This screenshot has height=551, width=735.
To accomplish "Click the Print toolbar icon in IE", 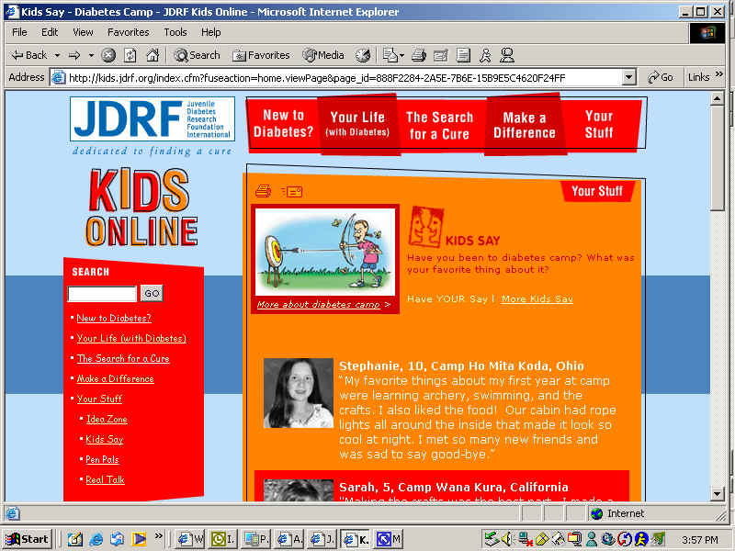I will click(x=419, y=55).
